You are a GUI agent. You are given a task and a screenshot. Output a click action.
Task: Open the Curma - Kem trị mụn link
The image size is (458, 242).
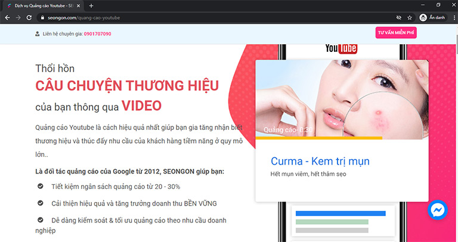(x=320, y=161)
